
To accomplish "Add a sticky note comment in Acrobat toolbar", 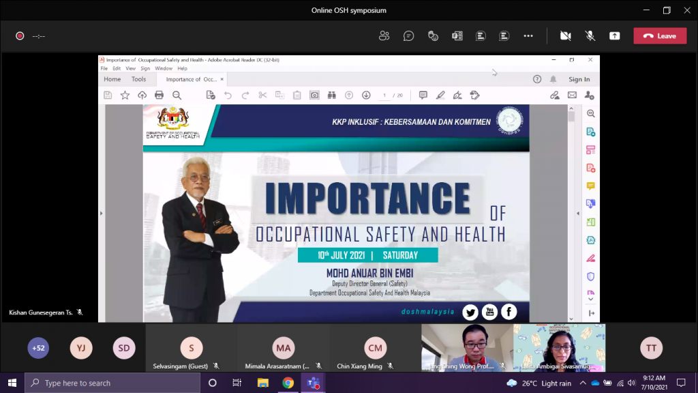I will point(423,95).
